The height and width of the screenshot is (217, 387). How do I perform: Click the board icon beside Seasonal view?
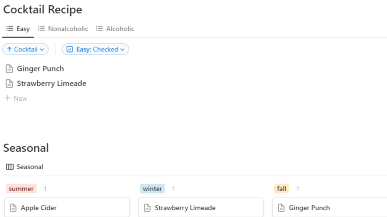click(10, 167)
